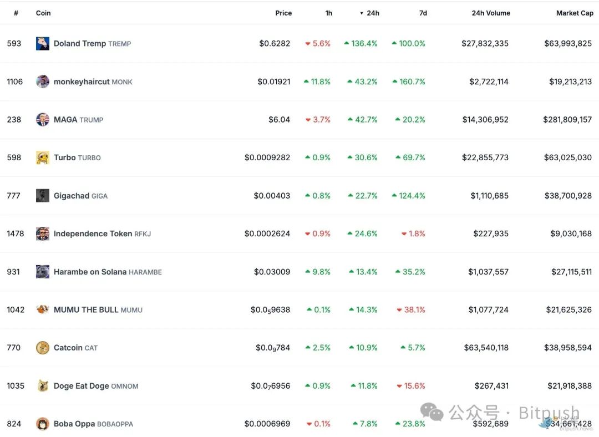Click the 11.8% 1h change for monkeyhaircut
The image size is (599, 437).
pyautogui.click(x=321, y=82)
